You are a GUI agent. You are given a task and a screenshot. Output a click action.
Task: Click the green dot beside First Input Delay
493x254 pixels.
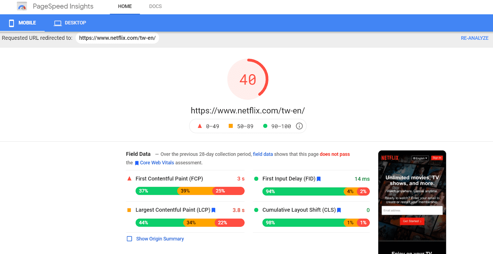256,179
